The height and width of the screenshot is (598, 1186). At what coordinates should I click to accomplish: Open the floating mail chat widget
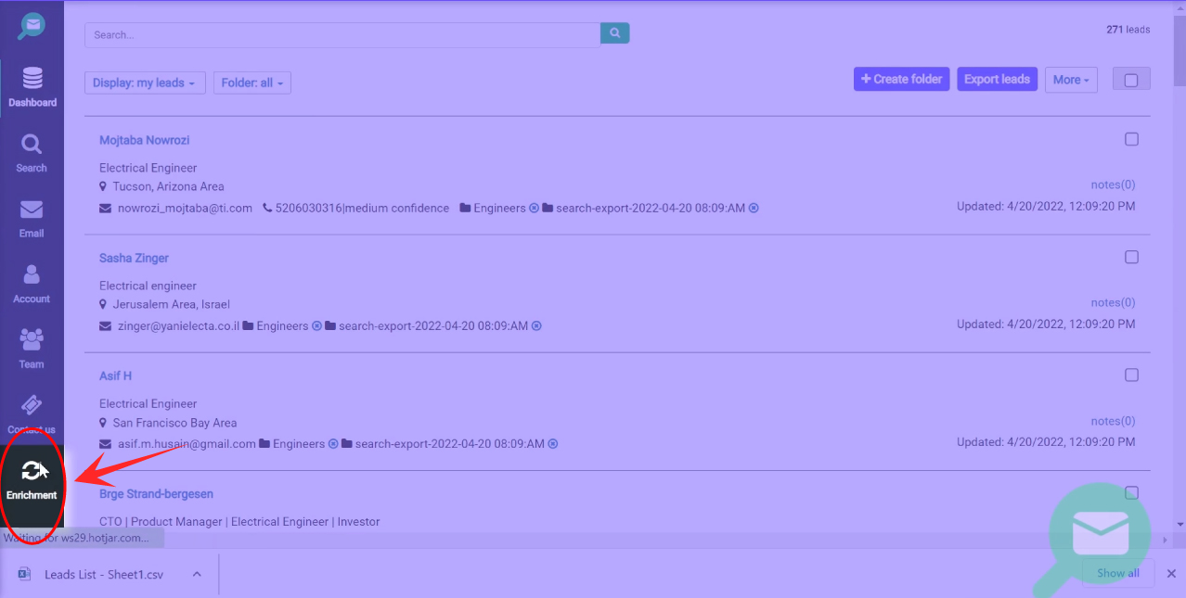(x=1100, y=533)
